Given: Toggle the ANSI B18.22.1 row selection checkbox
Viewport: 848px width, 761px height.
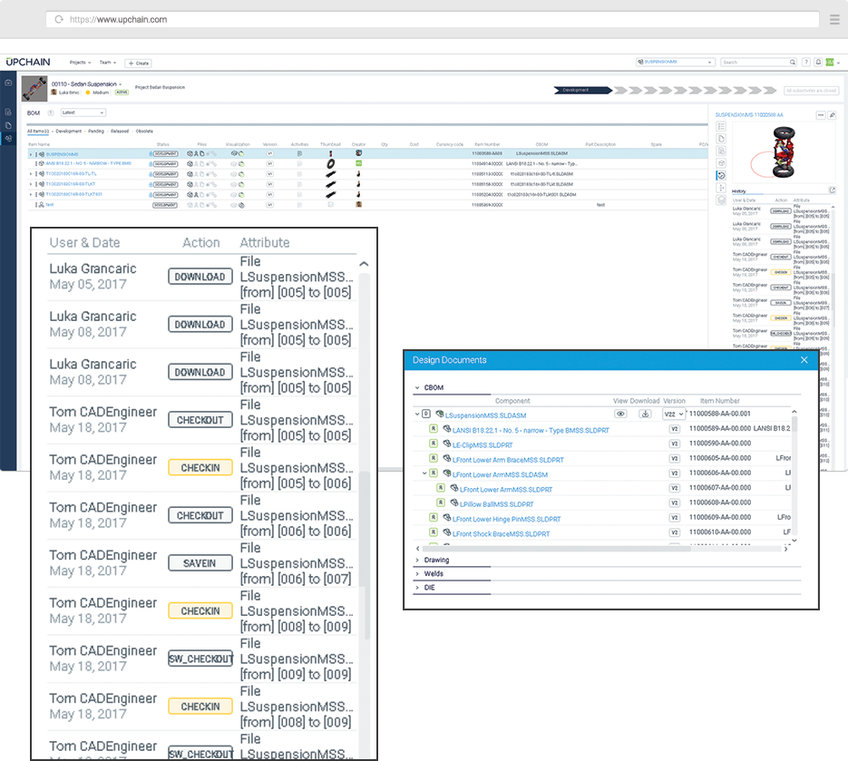Looking at the screenshot, I should [x=433, y=429].
